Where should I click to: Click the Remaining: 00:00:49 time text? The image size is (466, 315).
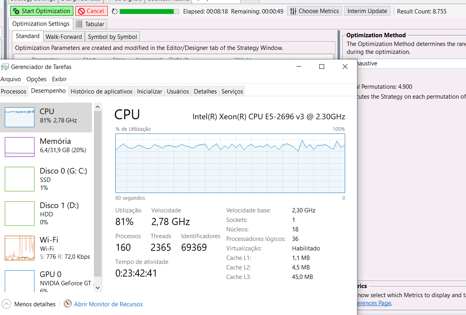[257, 11]
